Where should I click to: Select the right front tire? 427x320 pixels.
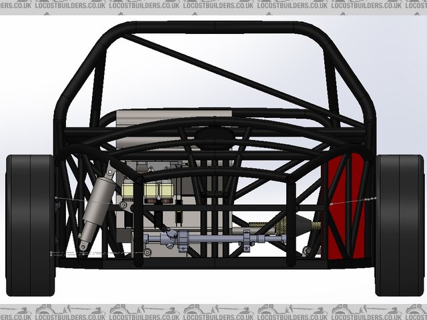[x=399, y=227]
